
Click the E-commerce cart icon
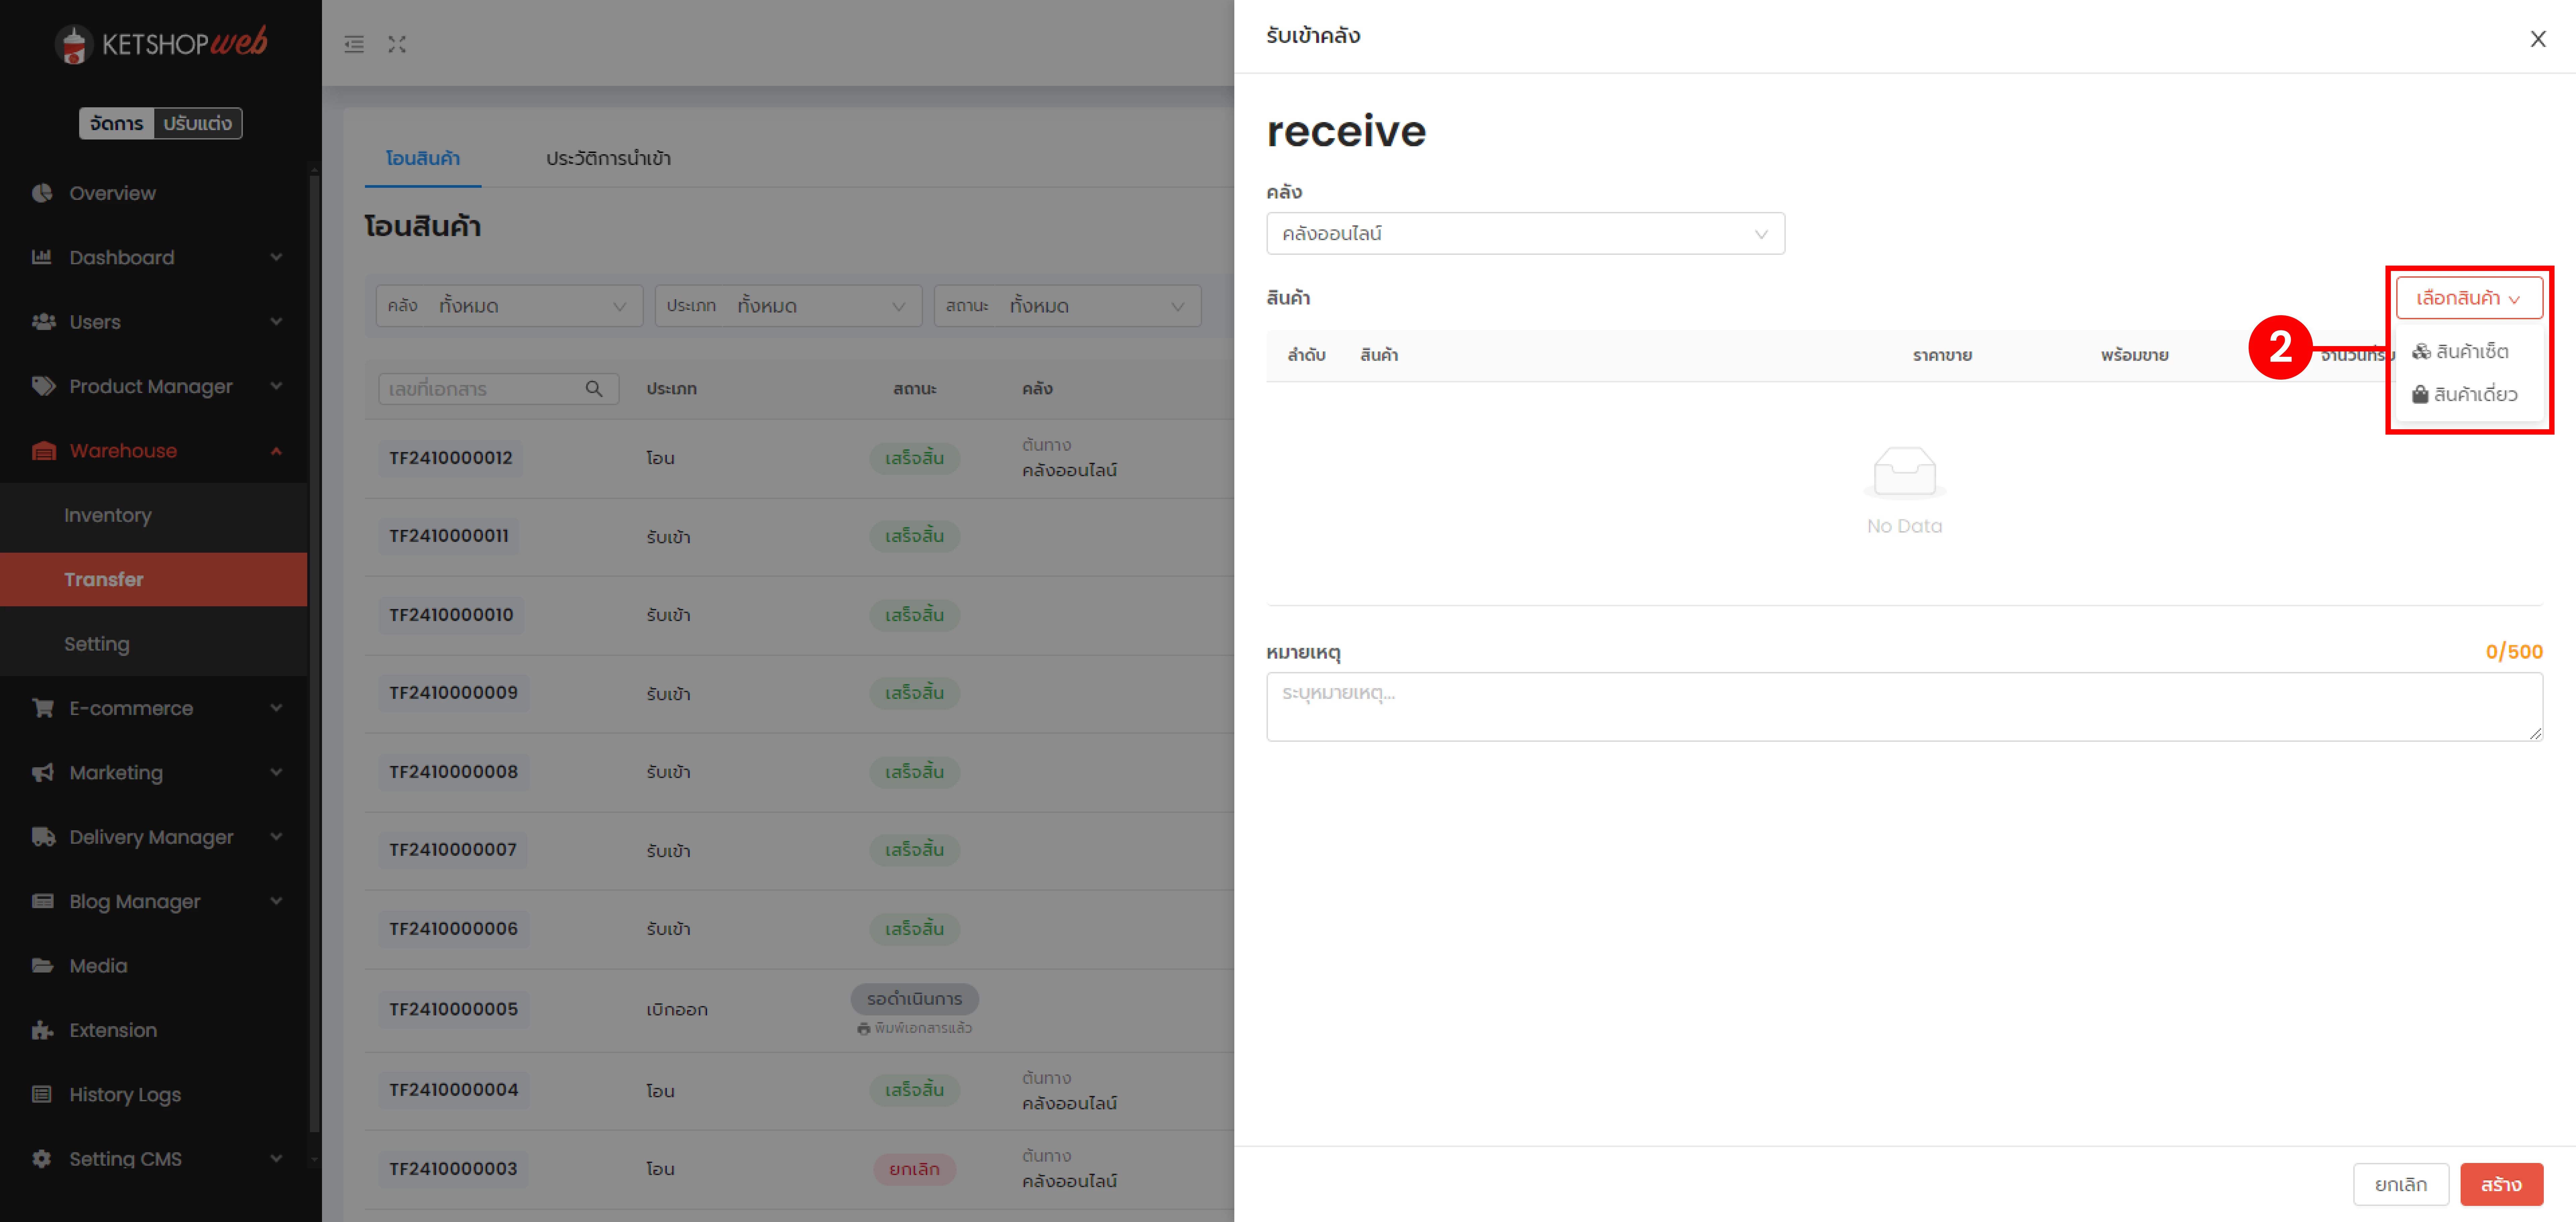43,708
